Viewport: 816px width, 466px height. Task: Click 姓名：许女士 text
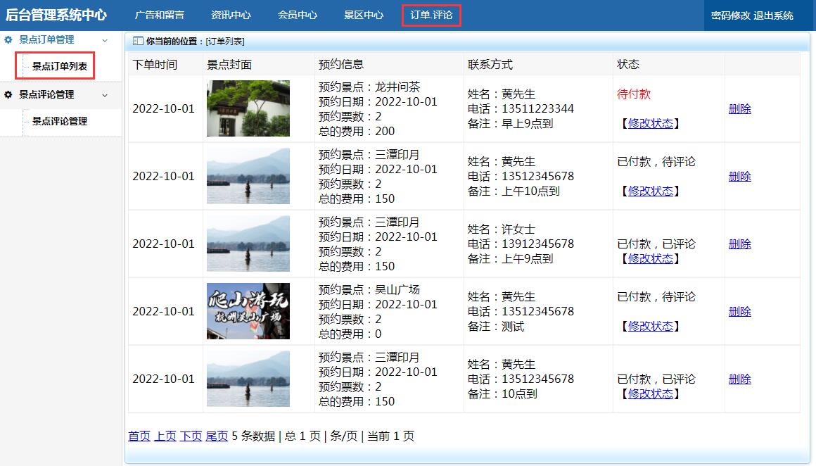click(x=501, y=229)
